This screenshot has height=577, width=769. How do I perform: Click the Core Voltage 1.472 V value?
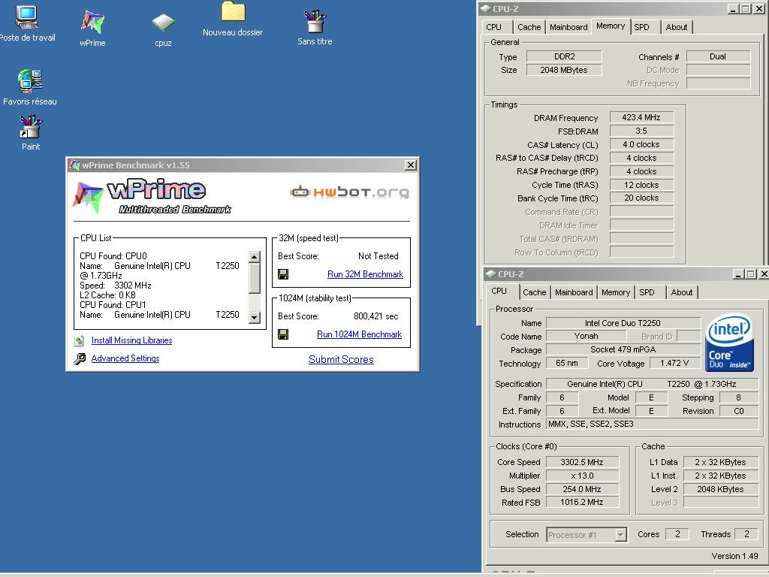tap(675, 363)
